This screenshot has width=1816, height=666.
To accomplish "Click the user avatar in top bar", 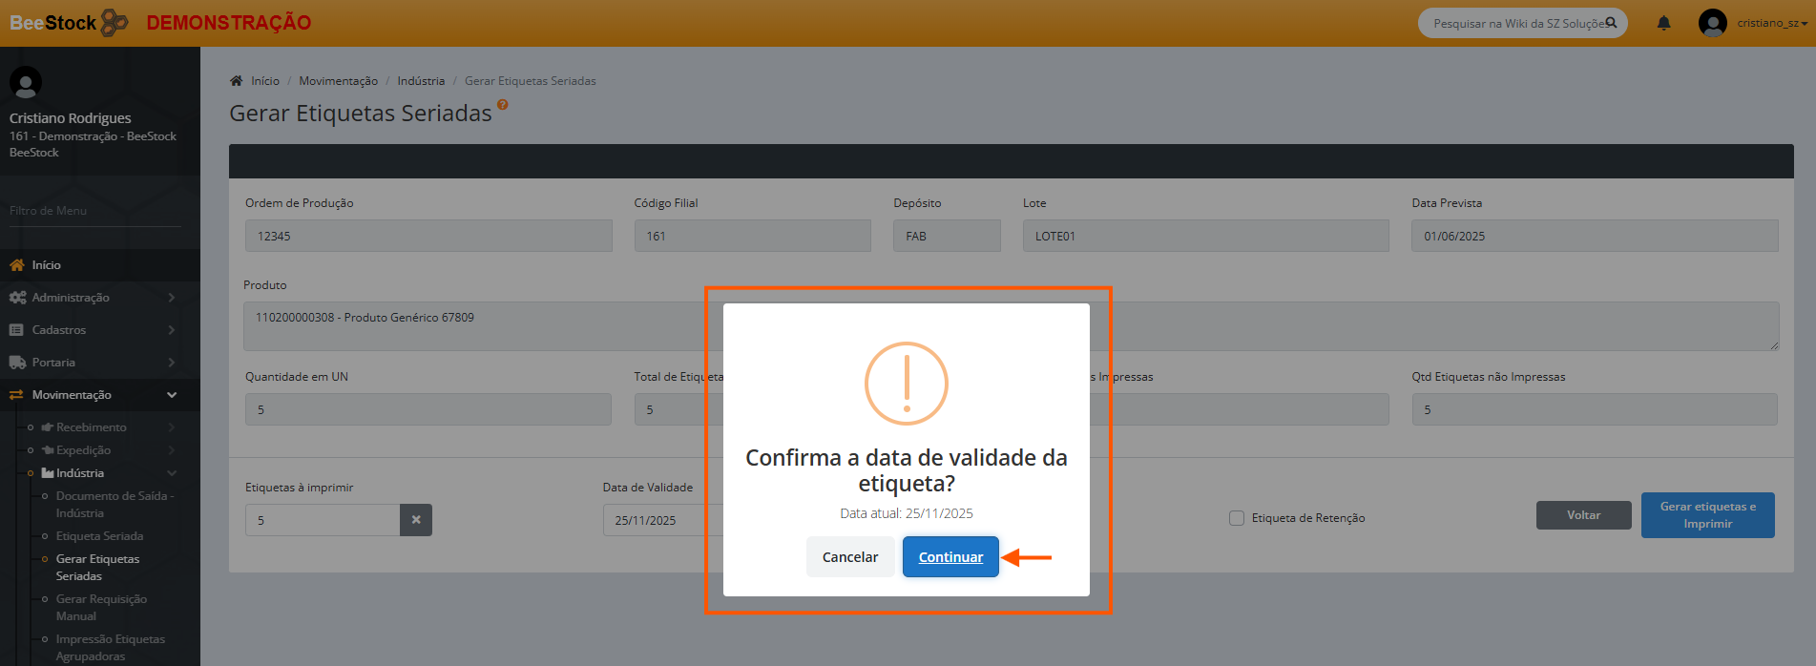I will 1712,23.
